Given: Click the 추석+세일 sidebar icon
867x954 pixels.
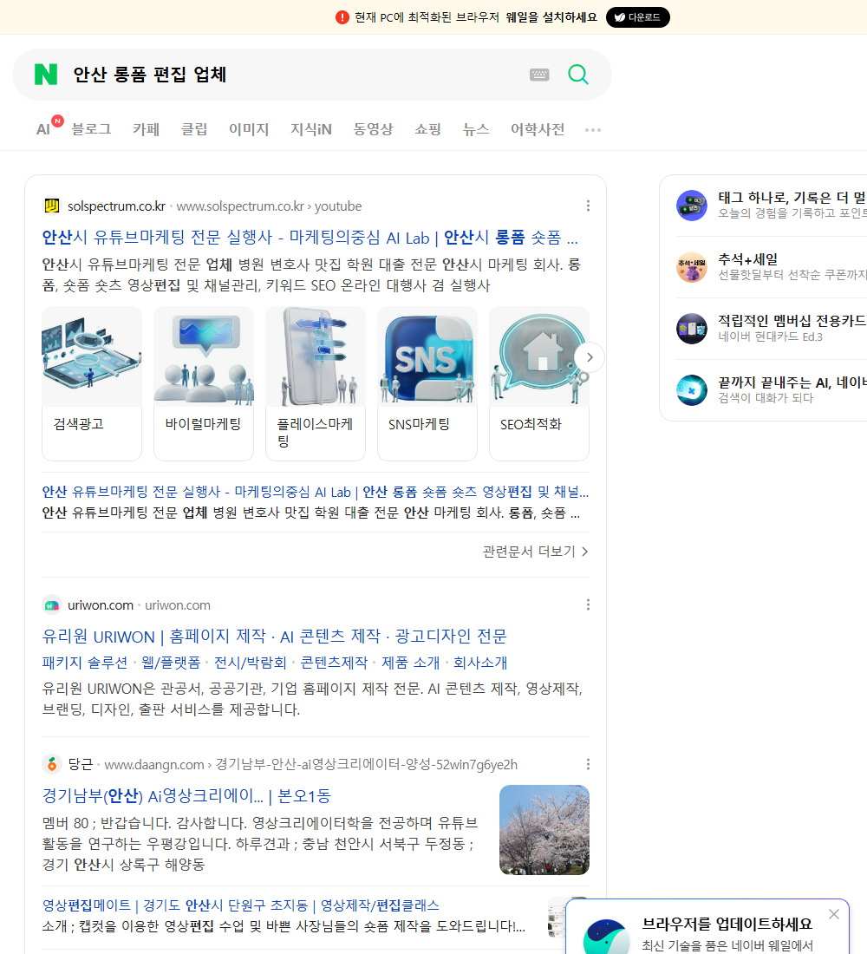Looking at the screenshot, I should point(692,267).
